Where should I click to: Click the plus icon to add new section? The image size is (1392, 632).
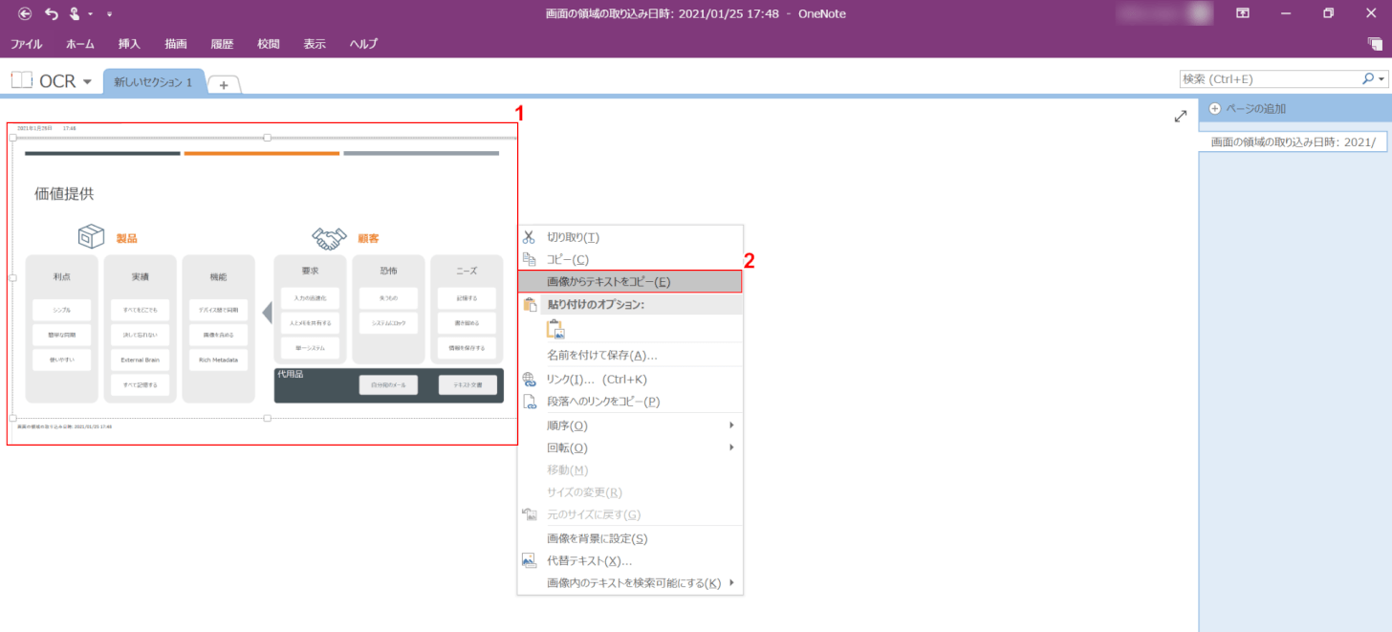click(224, 84)
